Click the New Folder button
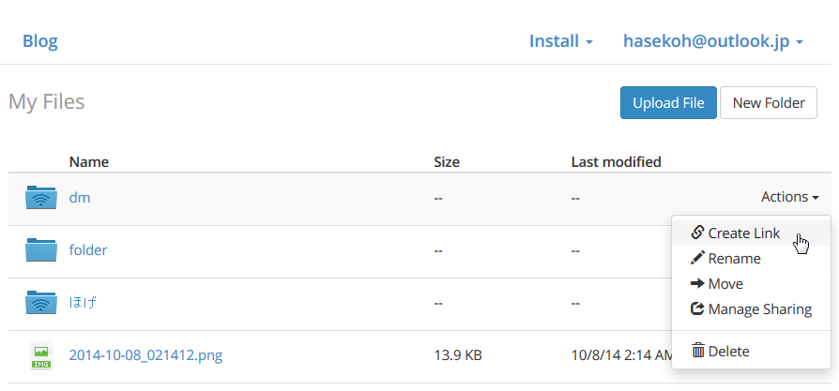Screen dimensions: 839x391 769,103
